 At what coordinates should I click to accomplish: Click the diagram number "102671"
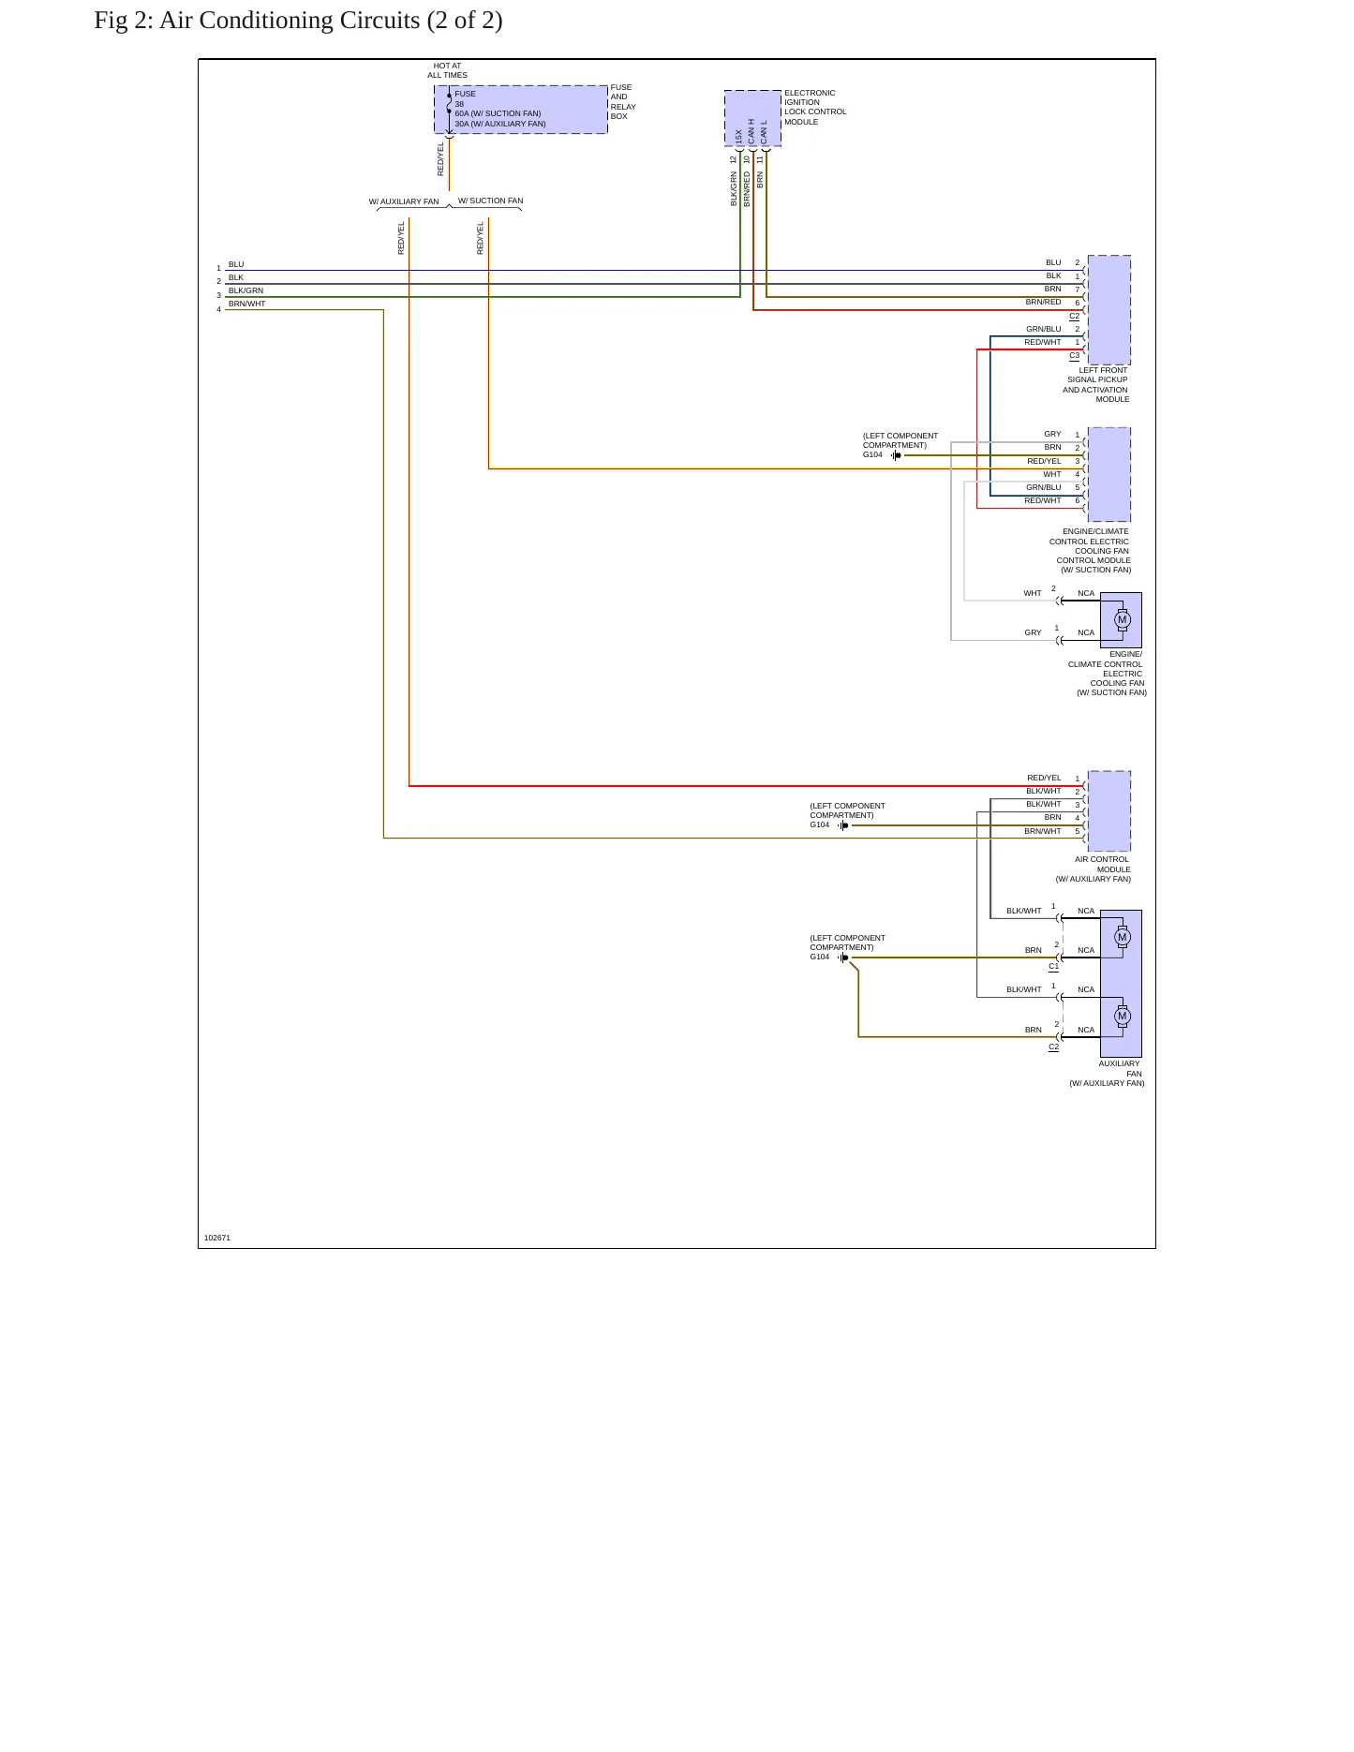(217, 1238)
